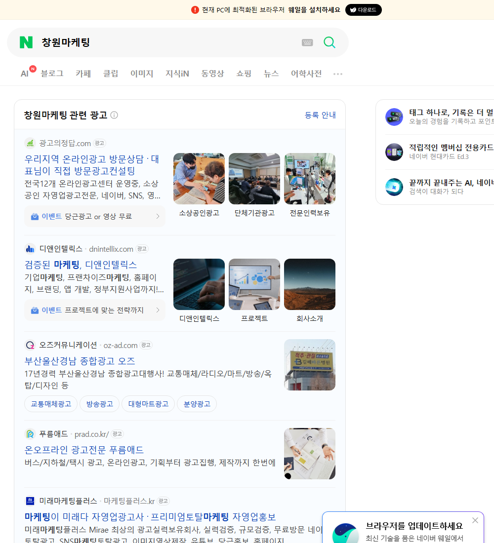Open the 단체기관광고 thumbnail
494x543 pixels.
coord(254,179)
